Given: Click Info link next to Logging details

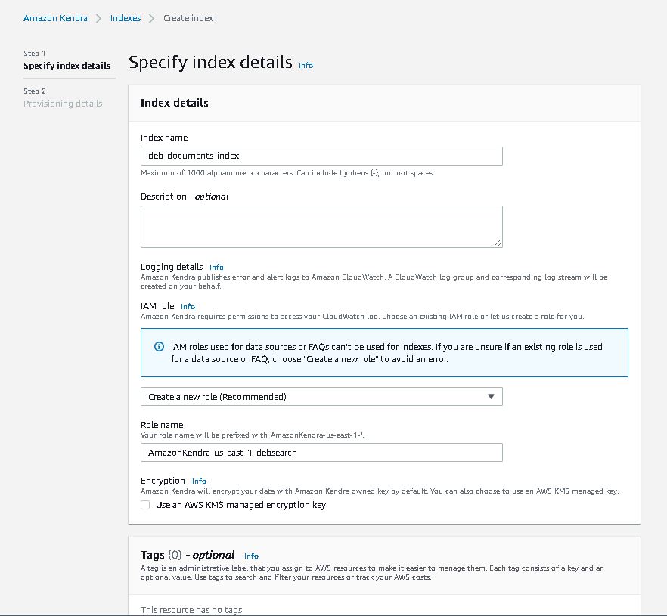Looking at the screenshot, I should click(x=216, y=267).
